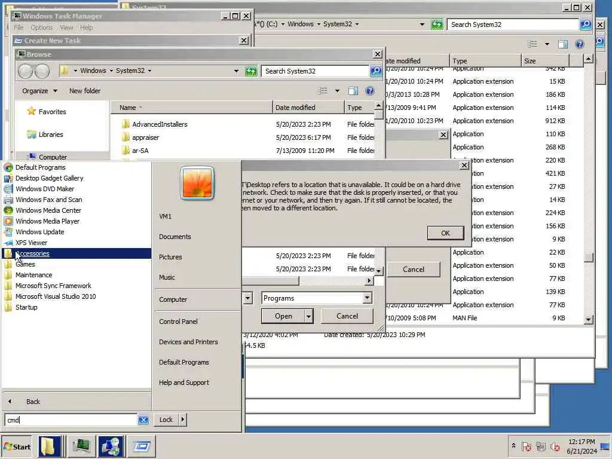The image size is (612, 459).
Task: Expand the Accessories folder
Action: [76, 253]
